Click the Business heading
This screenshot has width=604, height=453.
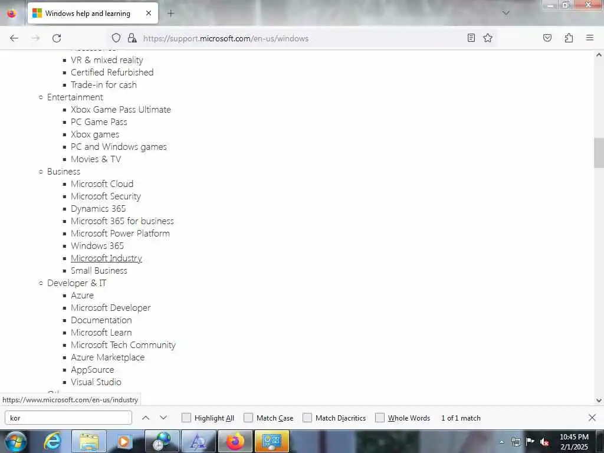[64, 172]
